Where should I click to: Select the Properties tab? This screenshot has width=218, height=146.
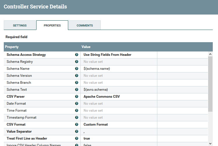pyautogui.click(x=52, y=25)
